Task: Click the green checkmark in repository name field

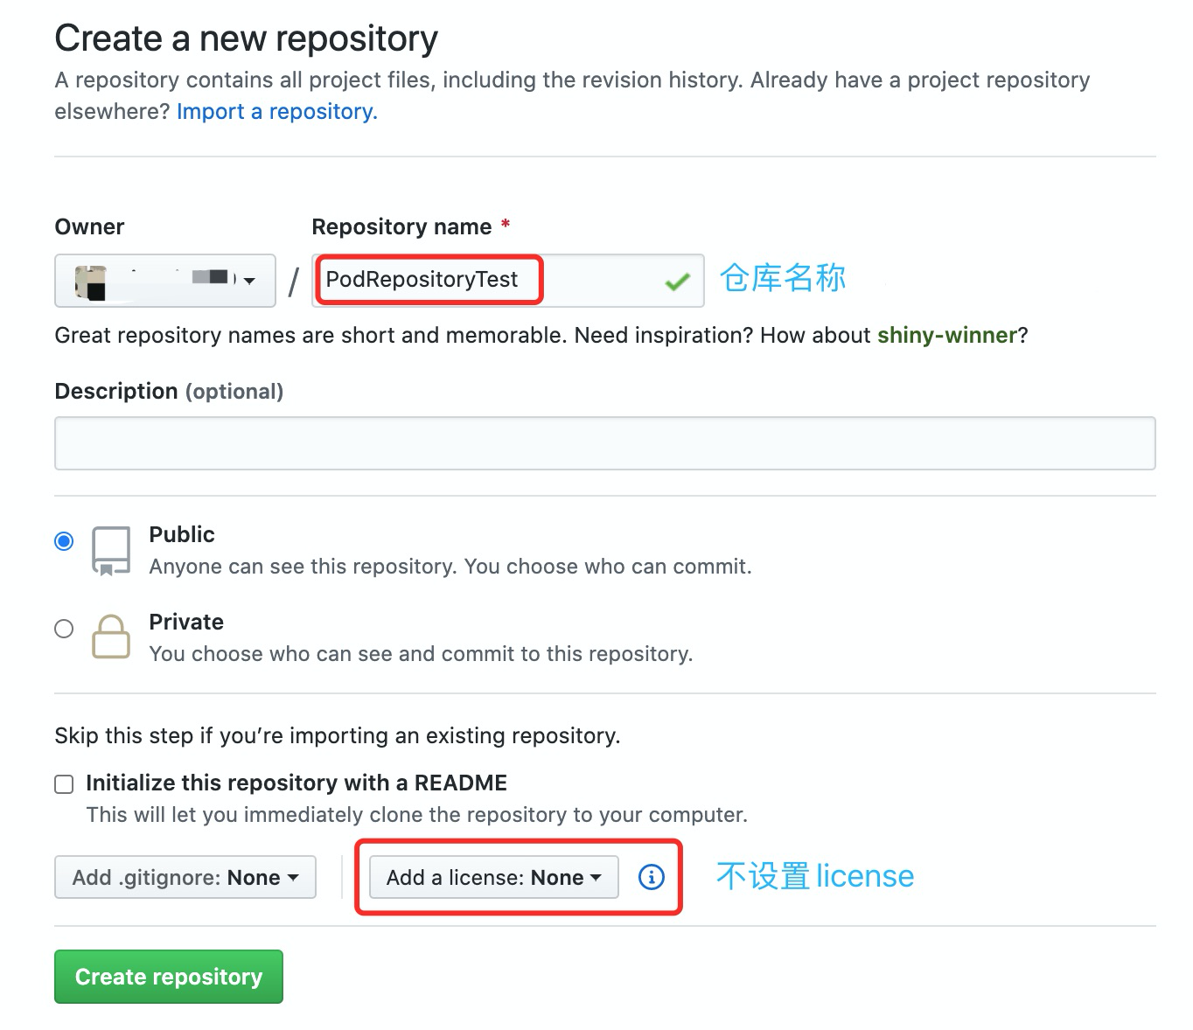Action: (x=677, y=282)
